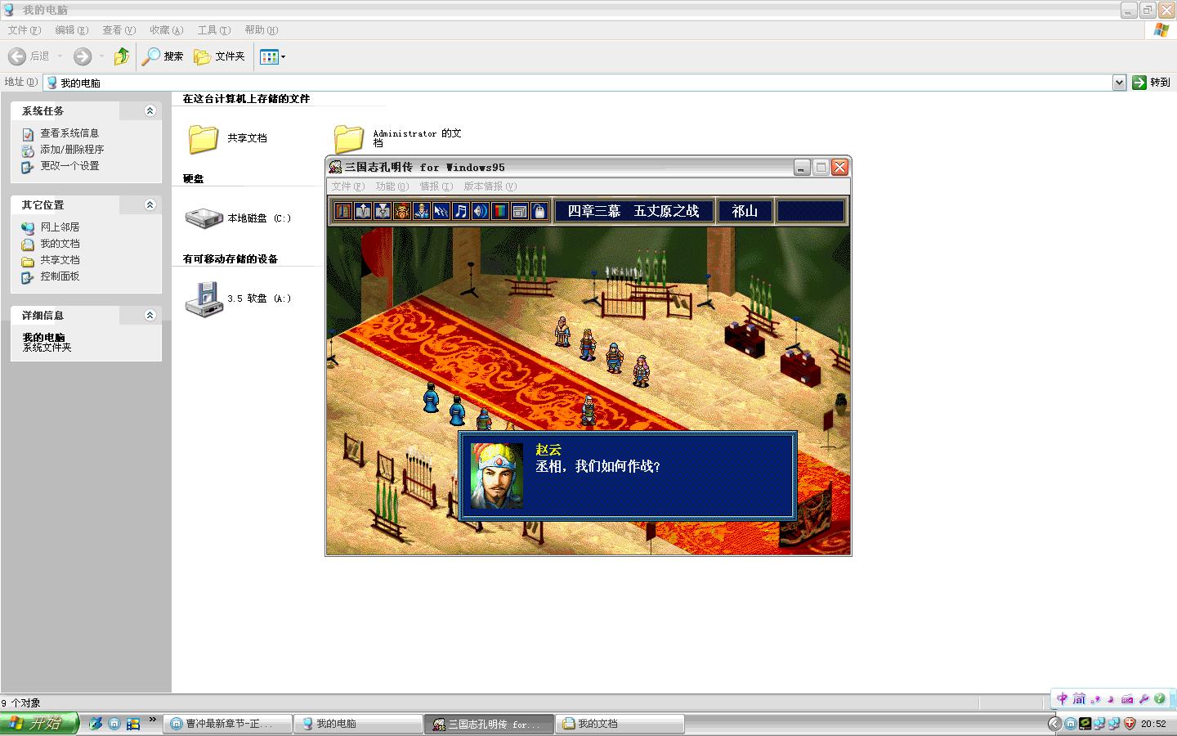Click the mouse cursor speed icon in game toolbar
The image size is (1177, 736).
point(441,211)
